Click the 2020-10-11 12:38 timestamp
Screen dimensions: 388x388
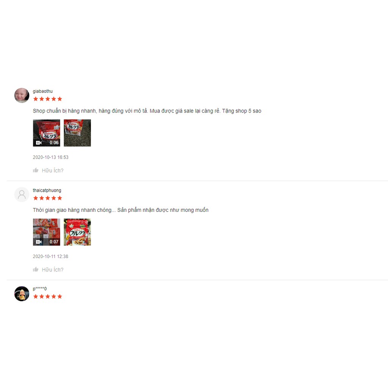pos(50,257)
